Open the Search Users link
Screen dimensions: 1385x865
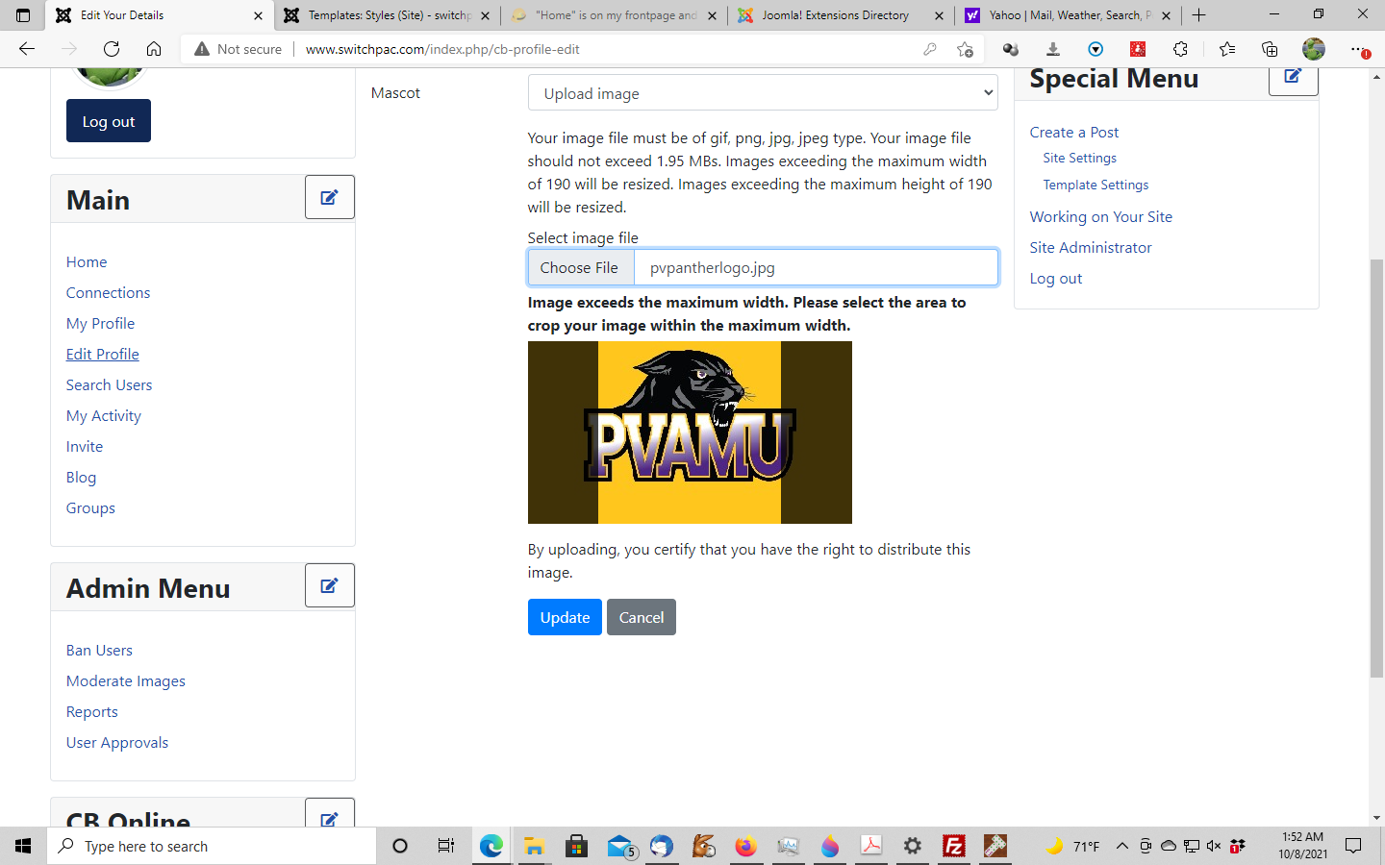(x=109, y=384)
